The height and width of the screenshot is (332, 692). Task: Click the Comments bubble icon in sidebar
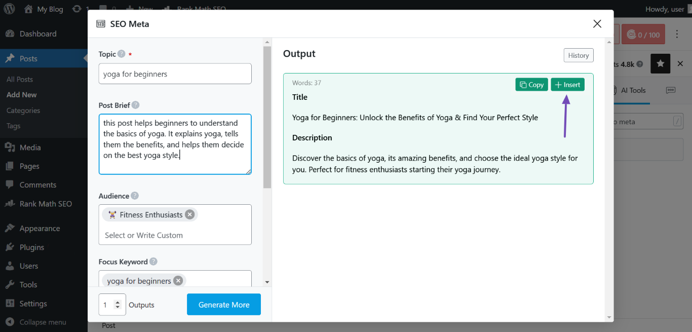(x=10, y=185)
